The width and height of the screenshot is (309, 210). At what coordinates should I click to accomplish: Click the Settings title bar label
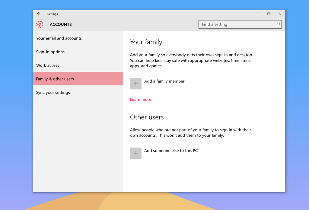[53, 14]
